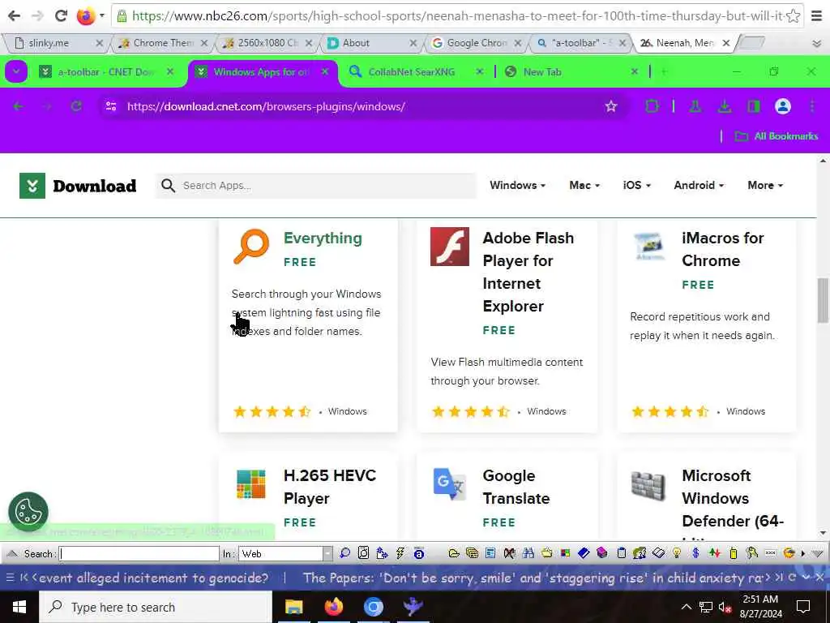
Task: Switch to the New Tab tab
Action: 571,72
